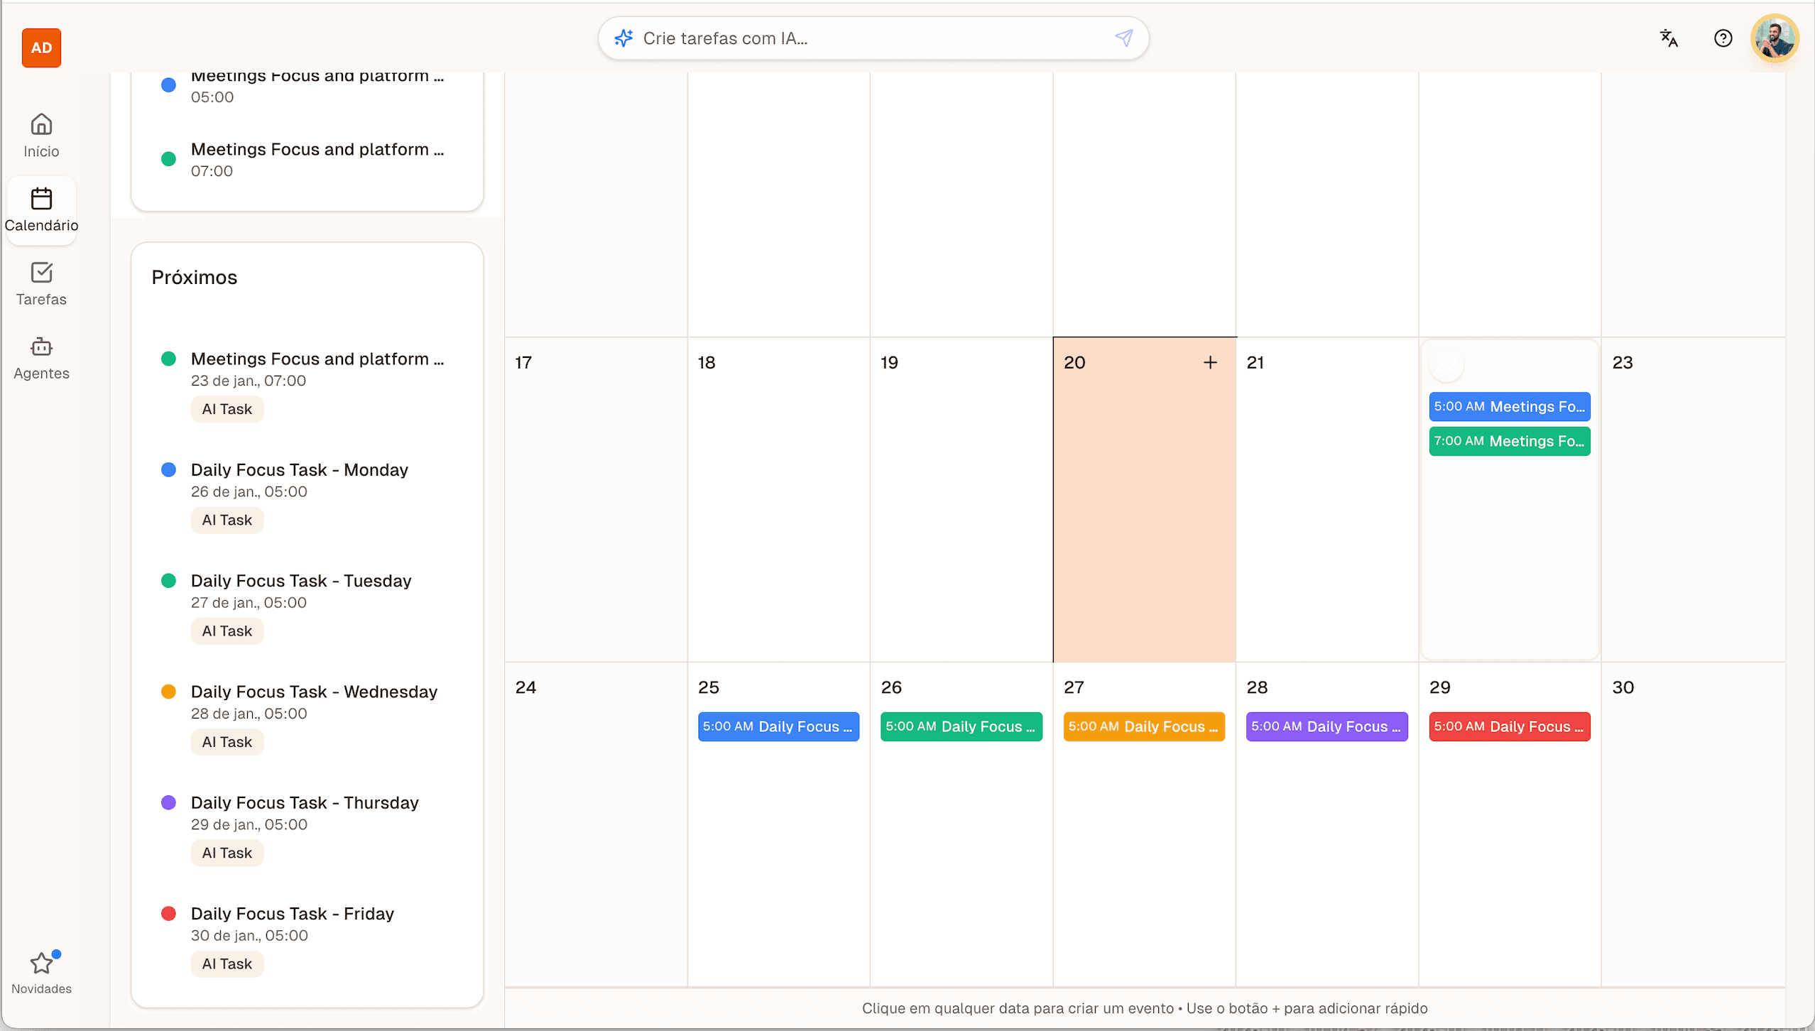Send the AI prompt with the arrow icon
The image size is (1815, 1031).
1124,38
